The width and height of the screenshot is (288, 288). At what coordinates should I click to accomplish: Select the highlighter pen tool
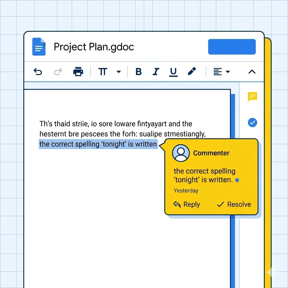192,71
